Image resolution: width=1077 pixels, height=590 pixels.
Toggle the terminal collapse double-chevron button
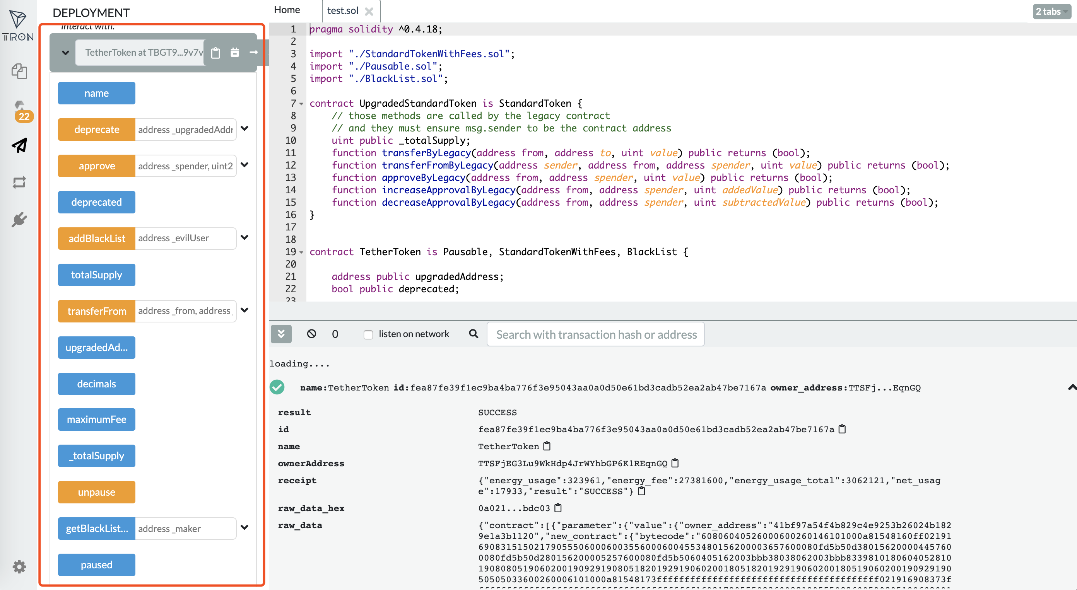(281, 334)
